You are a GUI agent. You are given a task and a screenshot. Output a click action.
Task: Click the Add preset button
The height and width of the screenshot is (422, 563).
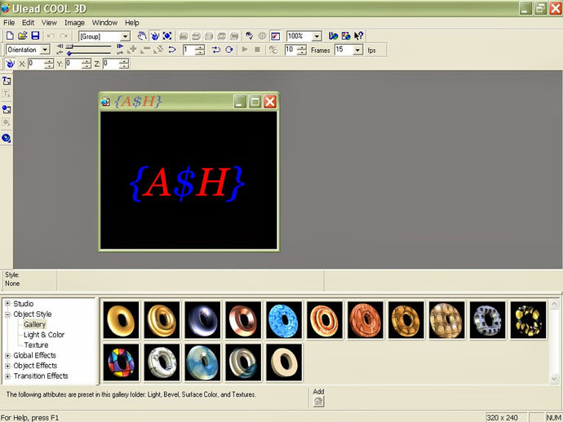[318, 402]
